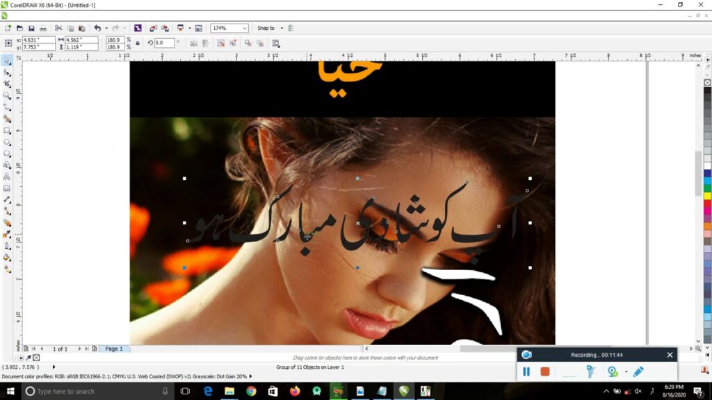Select the Color Eyedropper tool
The width and height of the screenshot is (712, 400).
[7, 235]
